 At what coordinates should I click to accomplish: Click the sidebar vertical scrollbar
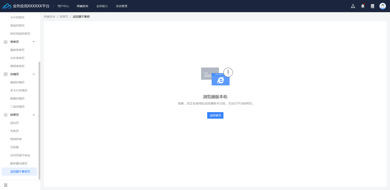(x=39, y=121)
